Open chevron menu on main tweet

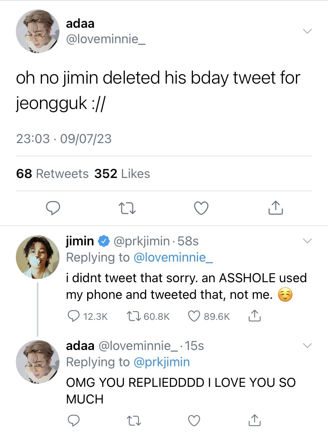pyautogui.click(x=307, y=31)
